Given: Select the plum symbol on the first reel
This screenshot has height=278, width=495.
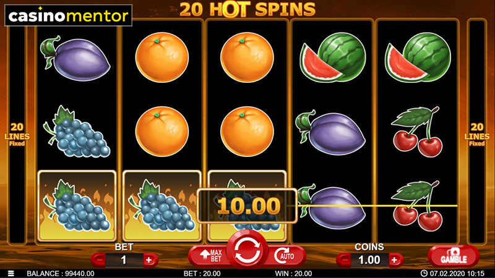Looking at the screenshot, I should pos(75,57).
